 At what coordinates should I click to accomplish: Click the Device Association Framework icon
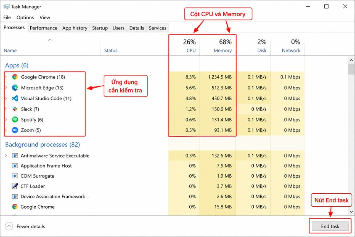point(15,196)
